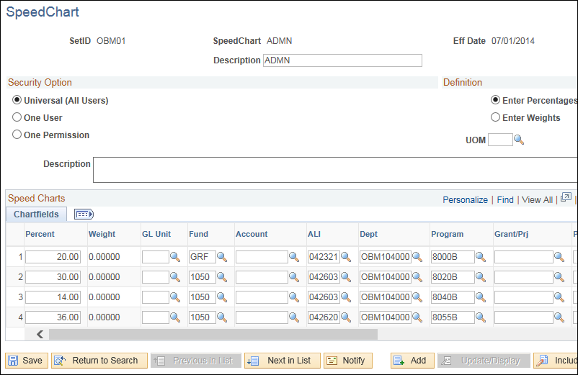Click Add button
This screenshot has width=578, height=375.
412,361
